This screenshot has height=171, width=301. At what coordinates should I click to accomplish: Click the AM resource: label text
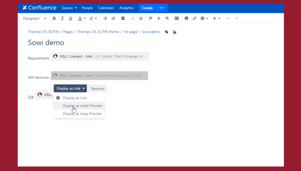(x=39, y=77)
